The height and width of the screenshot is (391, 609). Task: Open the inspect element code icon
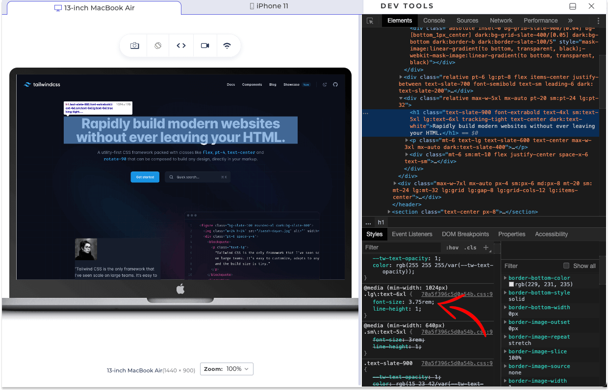[181, 45]
